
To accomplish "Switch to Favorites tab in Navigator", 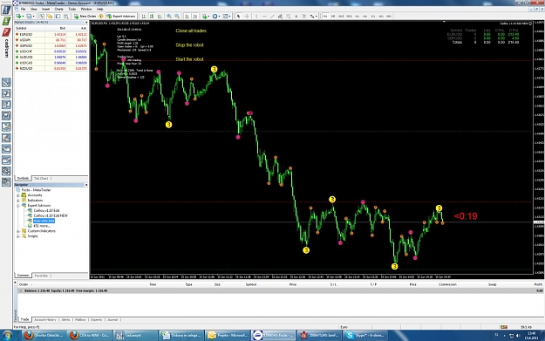I will tap(41, 276).
